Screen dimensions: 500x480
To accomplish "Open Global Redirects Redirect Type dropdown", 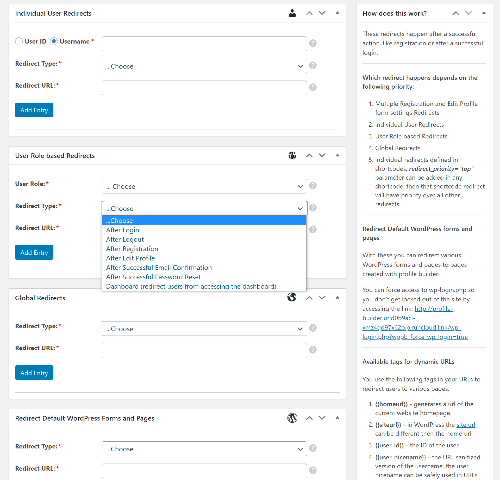I will [x=204, y=329].
